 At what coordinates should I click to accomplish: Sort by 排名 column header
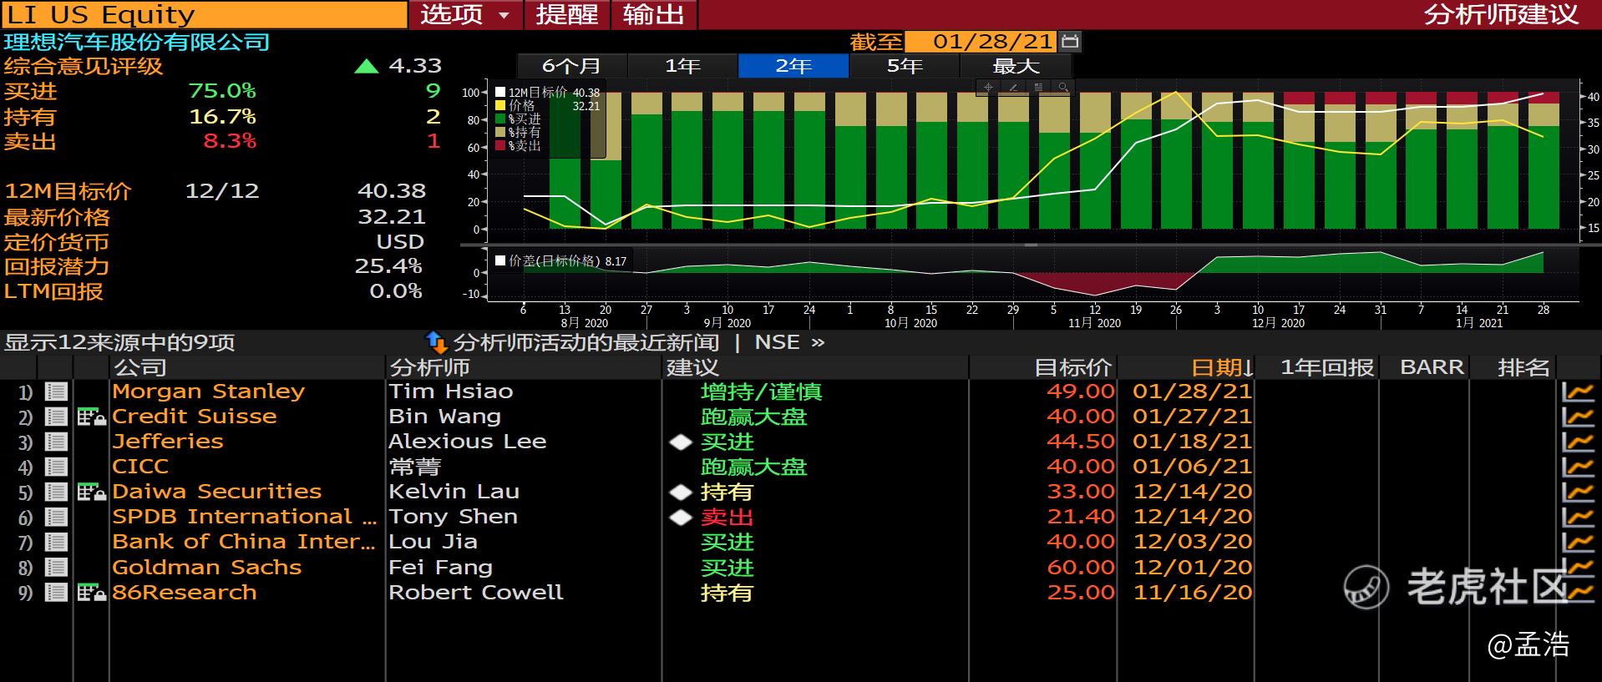pos(1523,367)
